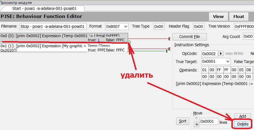This screenshot has height=130, width=254.
Task: Click the Move up arrow button
Action: (196, 118)
